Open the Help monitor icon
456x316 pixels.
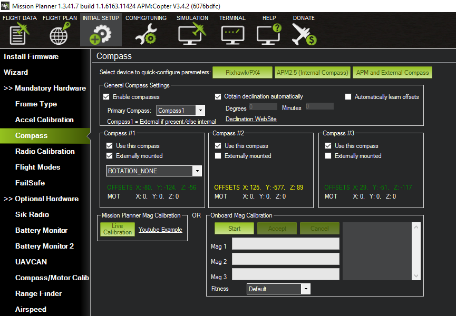(x=269, y=34)
